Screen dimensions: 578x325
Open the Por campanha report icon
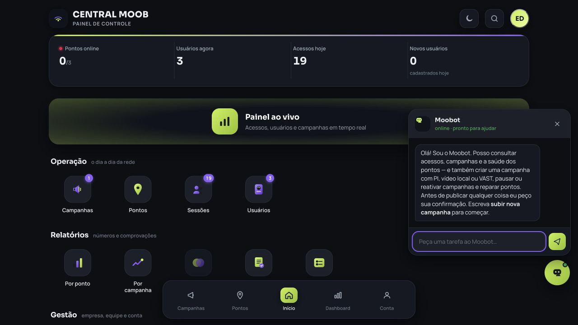(x=138, y=263)
